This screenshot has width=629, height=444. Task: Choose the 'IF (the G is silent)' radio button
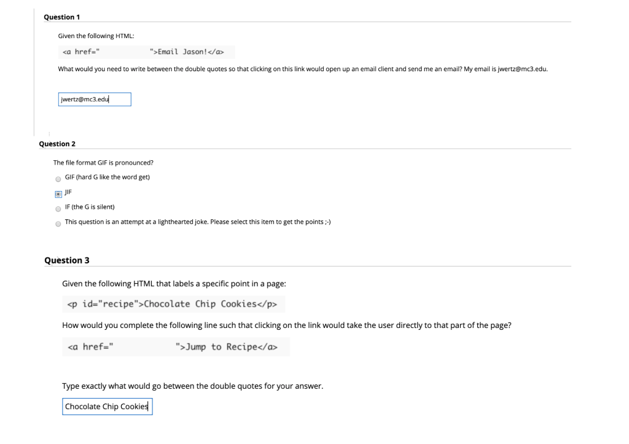point(58,208)
